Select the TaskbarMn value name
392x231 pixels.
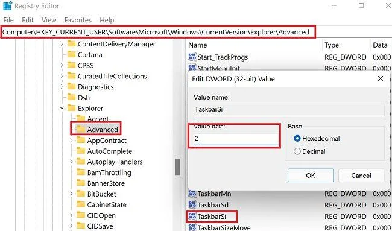pos(214,194)
